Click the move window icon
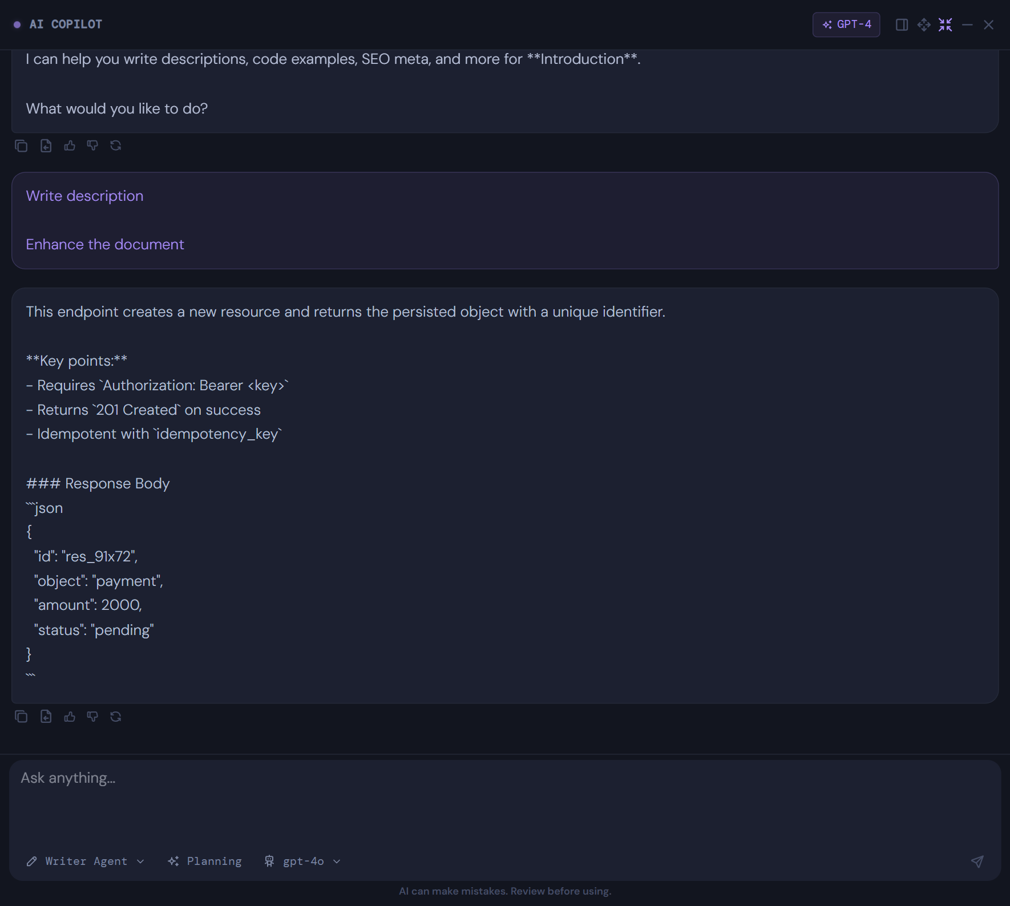The image size is (1010, 906). click(x=924, y=25)
